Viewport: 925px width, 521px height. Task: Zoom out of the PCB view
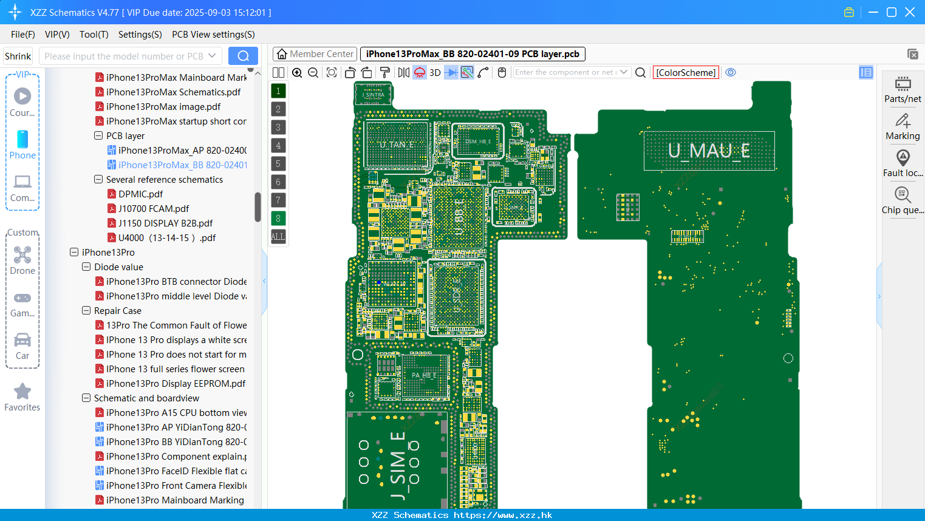point(313,72)
